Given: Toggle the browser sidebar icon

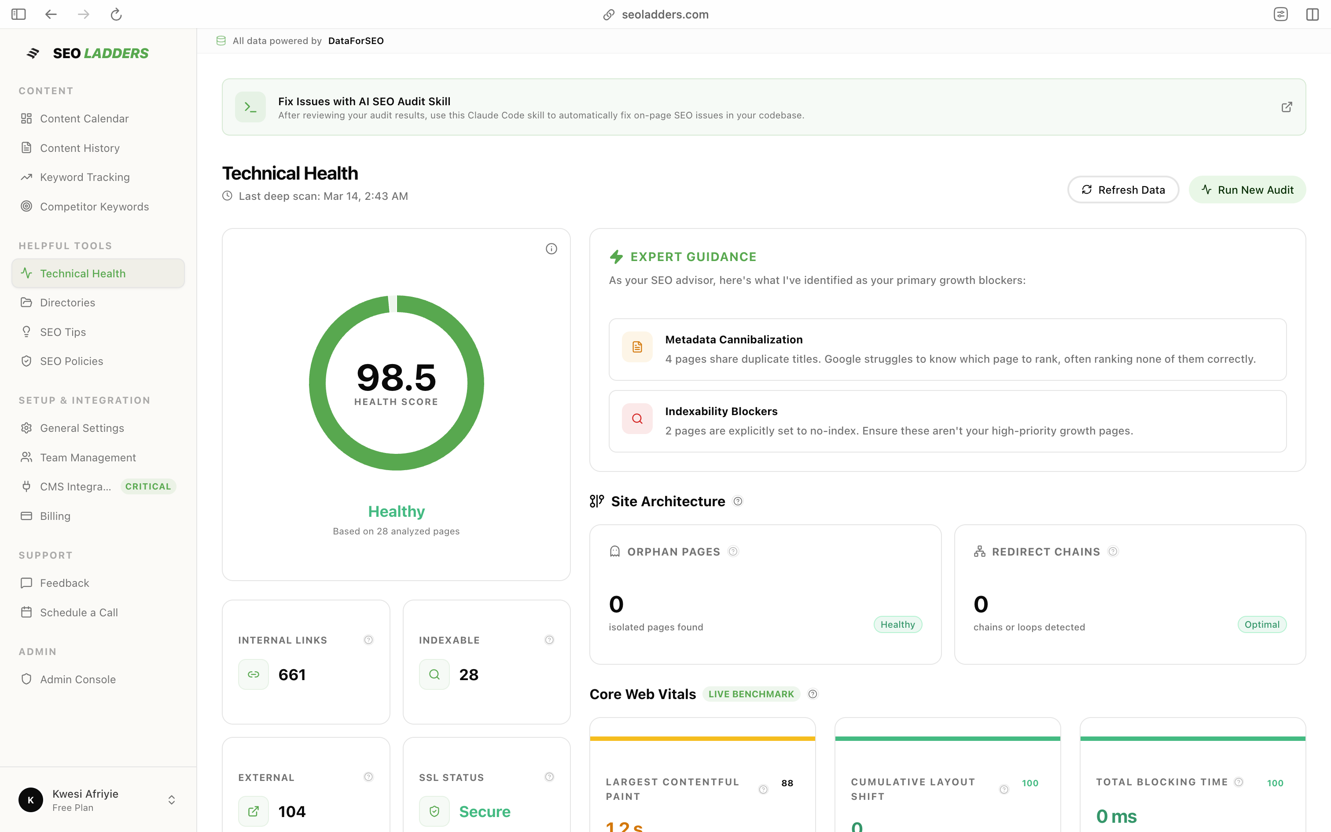Looking at the screenshot, I should pyautogui.click(x=18, y=14).
